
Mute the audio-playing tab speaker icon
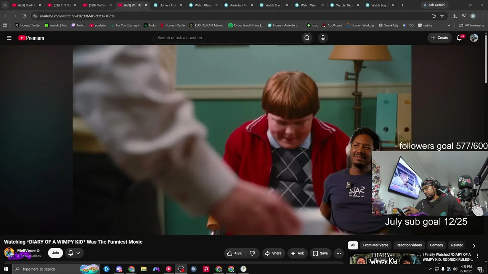click(140, 5)
